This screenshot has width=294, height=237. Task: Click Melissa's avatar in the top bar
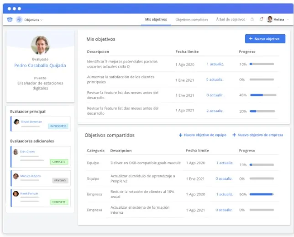pyautogui.click(x=270, y=20)
